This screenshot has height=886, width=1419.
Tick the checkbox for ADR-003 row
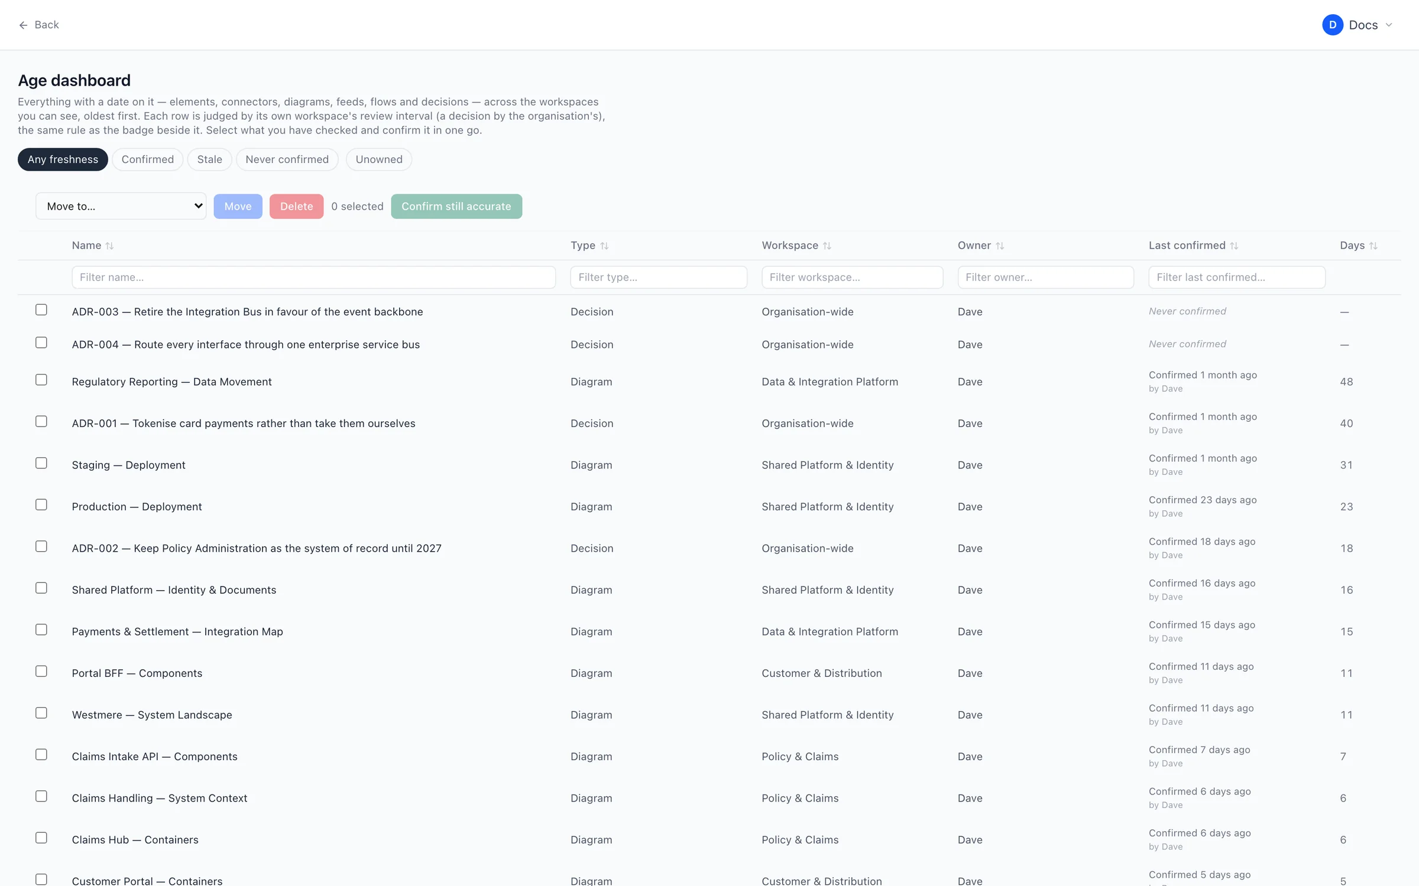coord(41,310)
